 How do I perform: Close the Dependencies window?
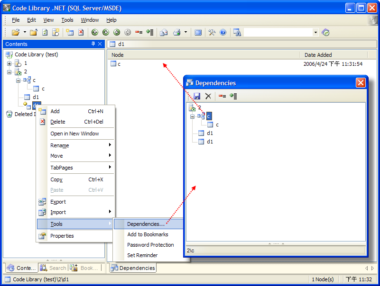[x=361, y=83]
